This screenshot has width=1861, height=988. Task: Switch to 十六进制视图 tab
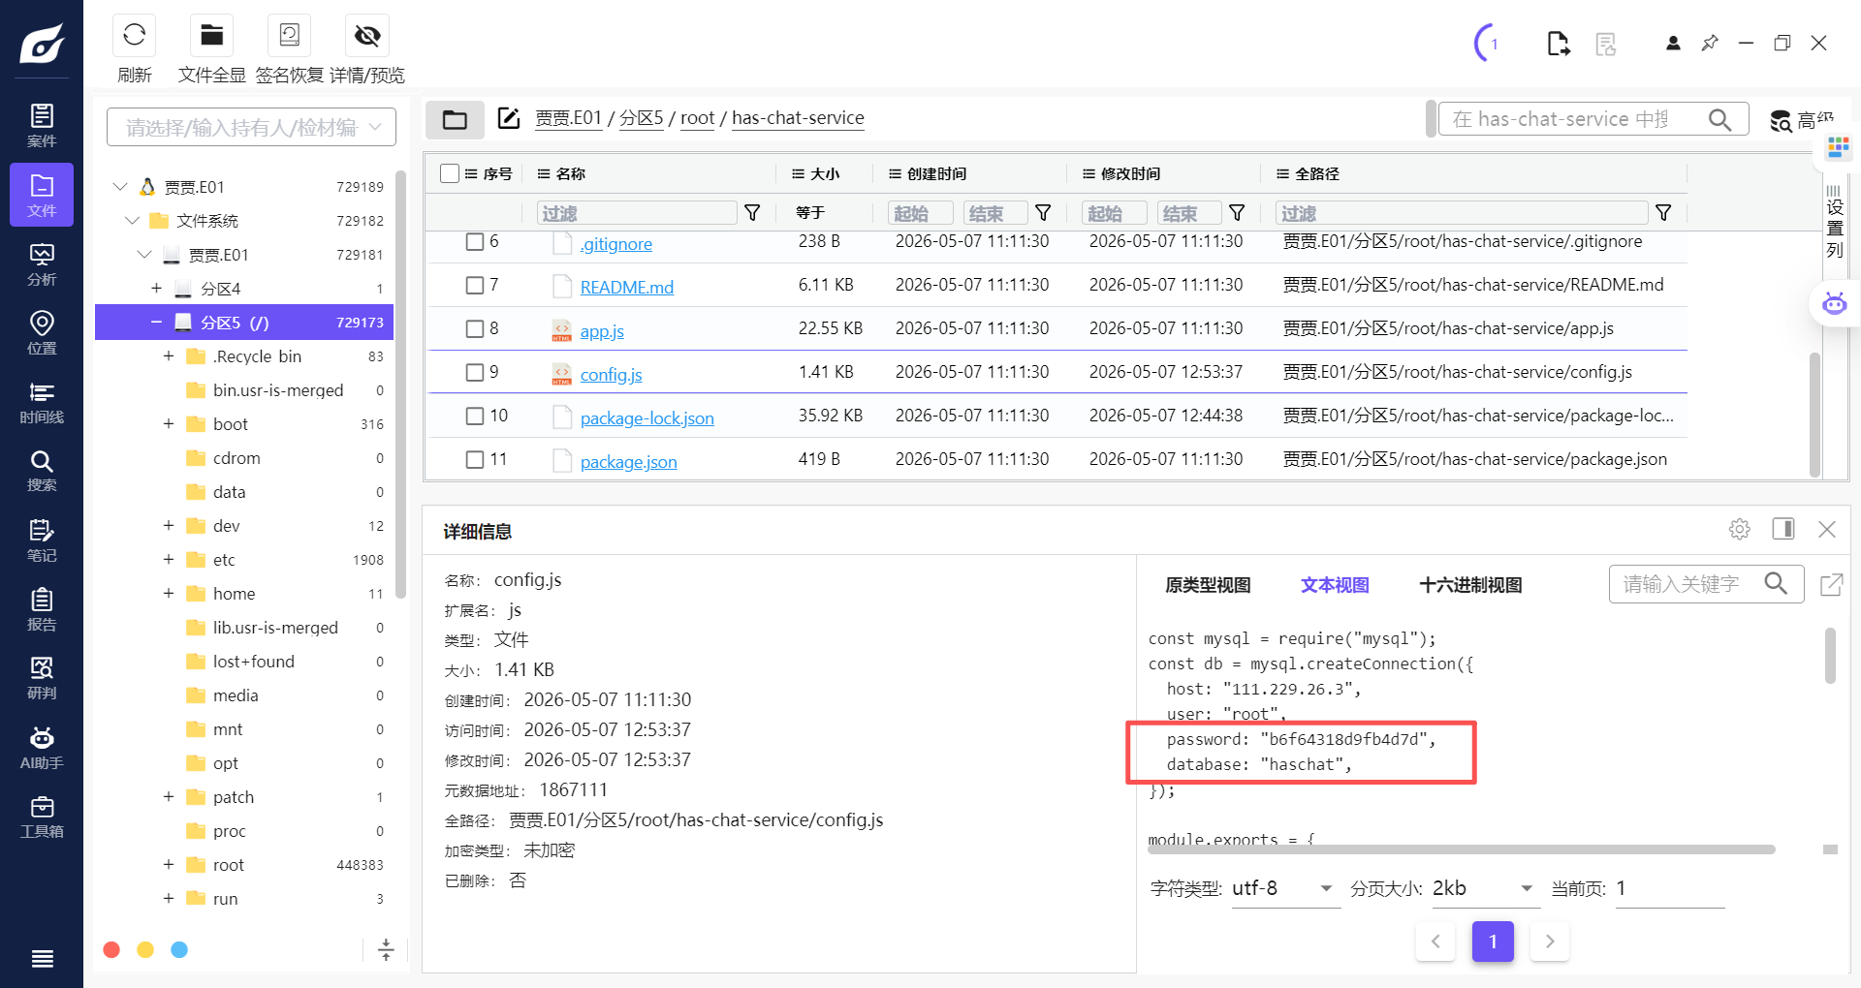[1470, 585]
